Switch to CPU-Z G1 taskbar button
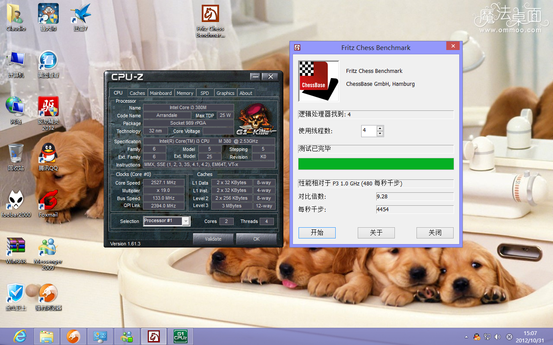 coord(180,336)
